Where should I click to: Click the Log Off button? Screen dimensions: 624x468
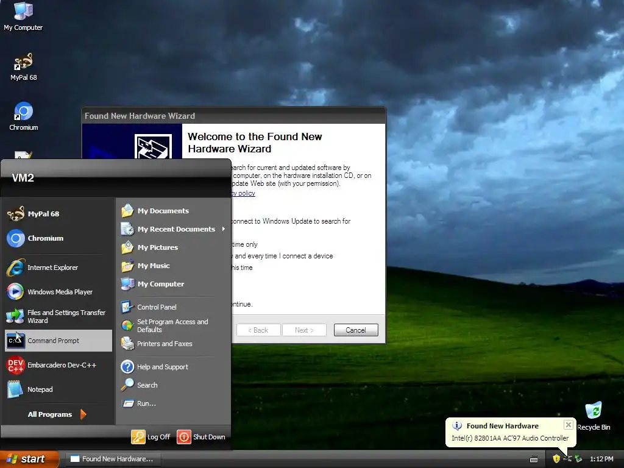(151, 437)
